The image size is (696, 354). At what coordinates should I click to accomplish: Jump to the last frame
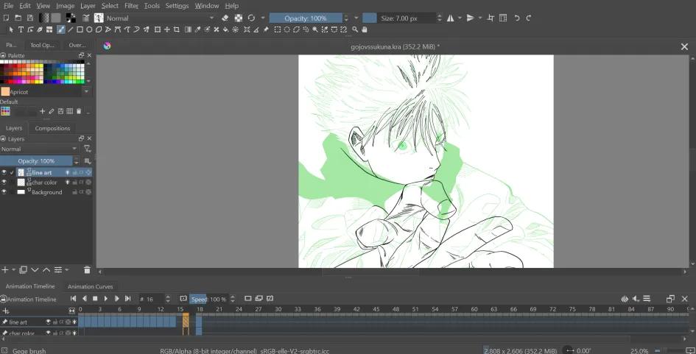[128, 299]
